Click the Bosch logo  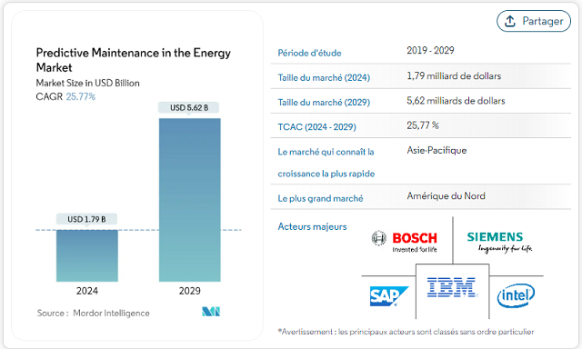(405, 241)
